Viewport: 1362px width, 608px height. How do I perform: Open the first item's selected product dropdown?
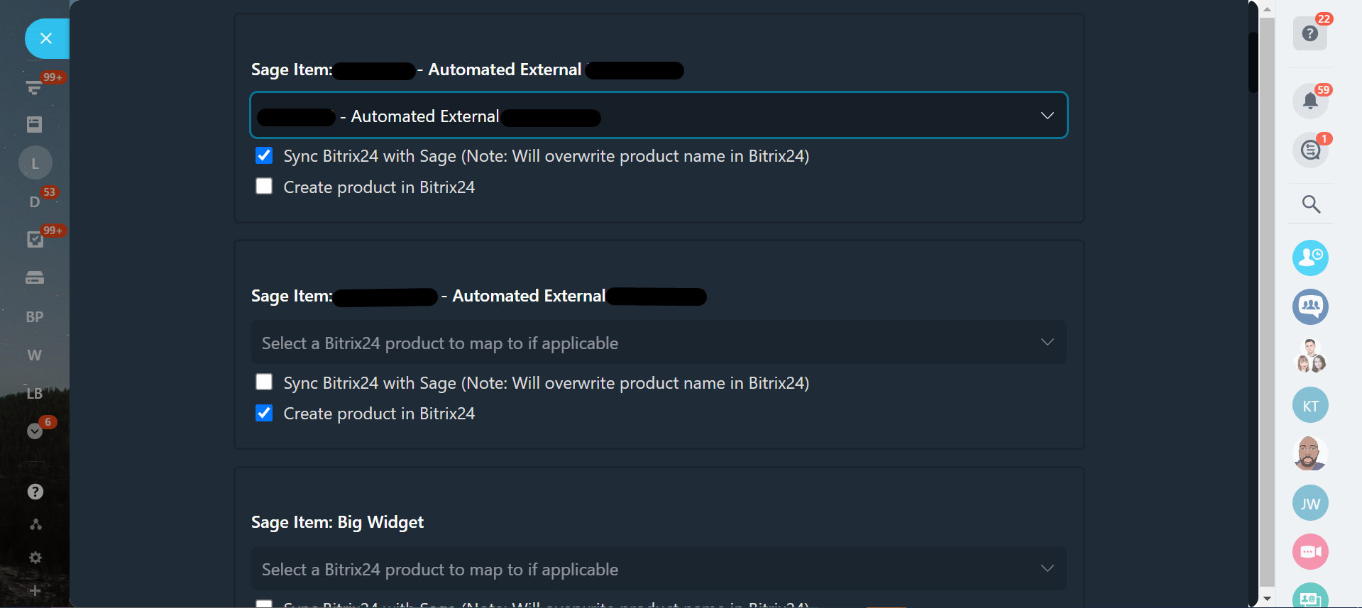click(x=658, y=116)
